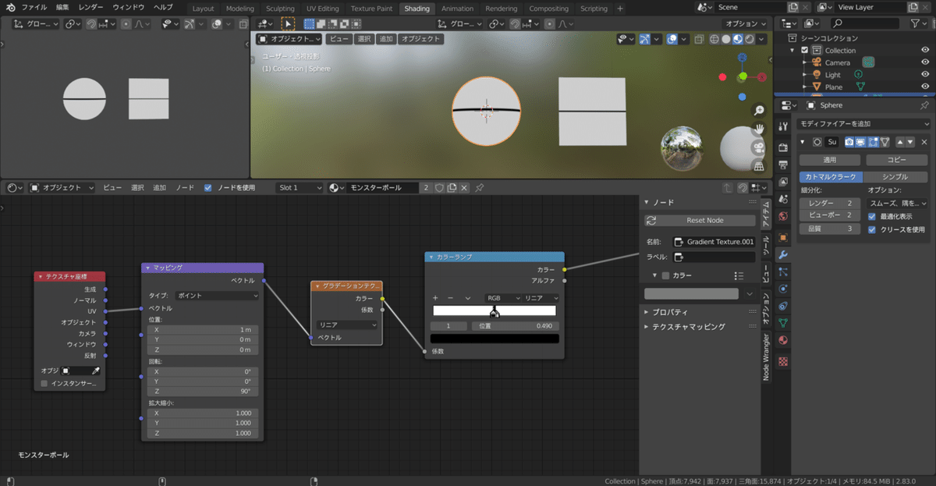Switch to the Compositing workspace tab
The height and width of the screenshot is (486, 936).
(548, 9)
